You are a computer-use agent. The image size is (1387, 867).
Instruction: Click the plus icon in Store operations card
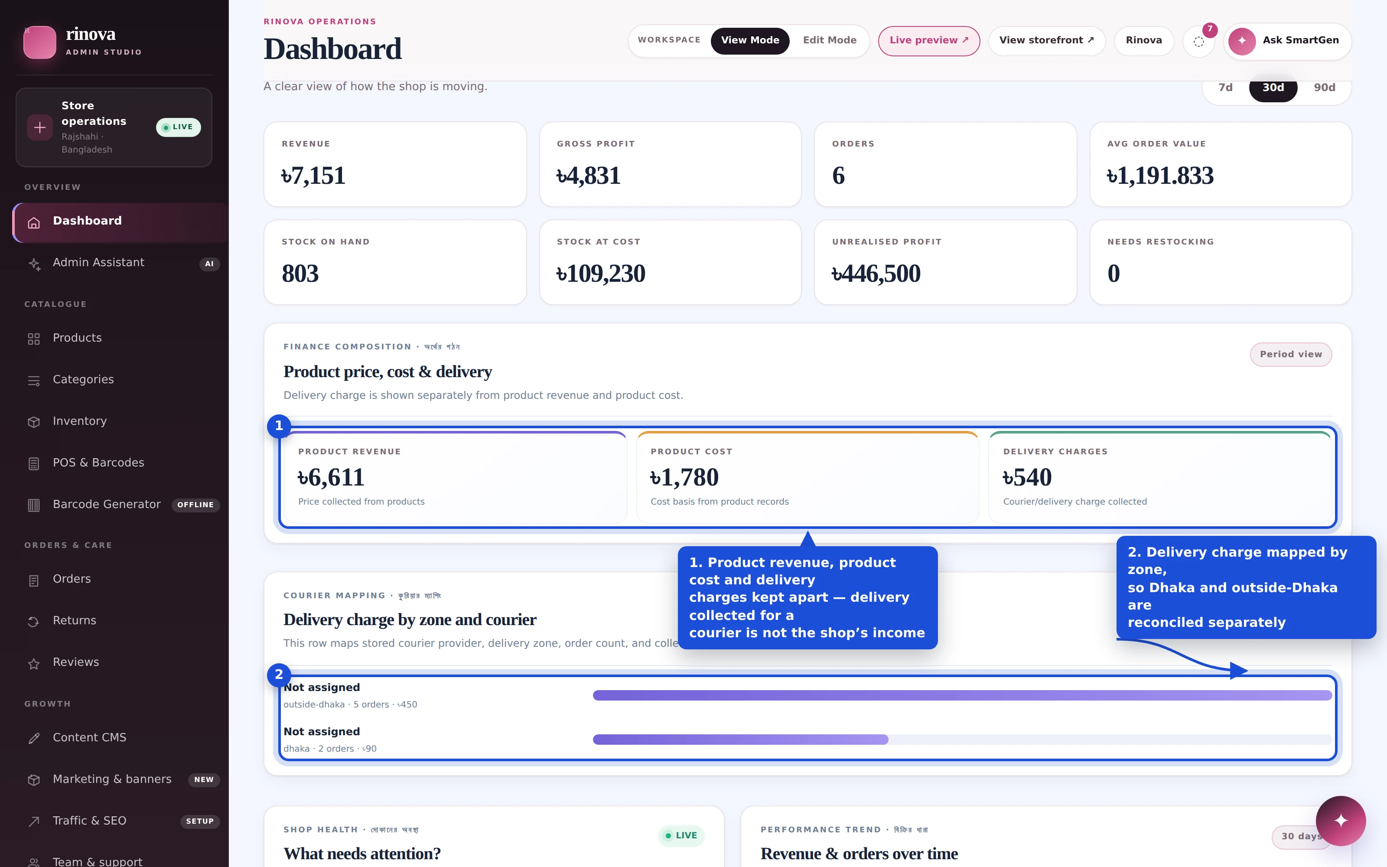39,127
